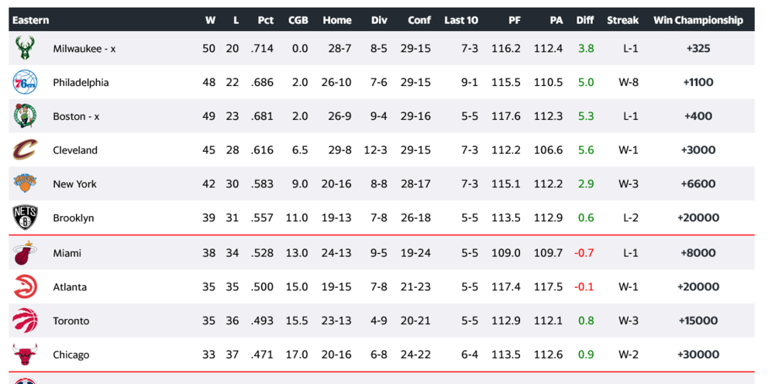
Task: Open the Cleveland team name link
Action: pos(75,150)
